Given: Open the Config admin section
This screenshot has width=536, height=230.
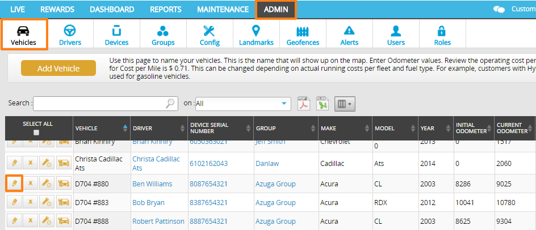Looking at the screenshot, I should [x=210, y=35].
